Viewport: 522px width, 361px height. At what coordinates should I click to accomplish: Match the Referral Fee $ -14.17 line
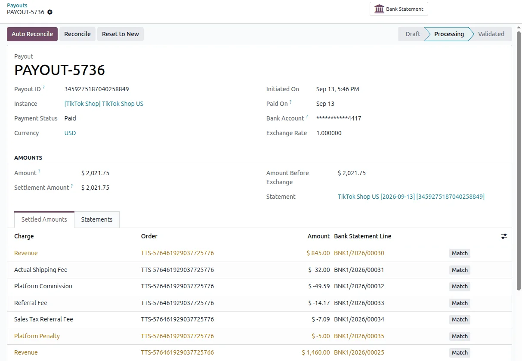point(460,303)
